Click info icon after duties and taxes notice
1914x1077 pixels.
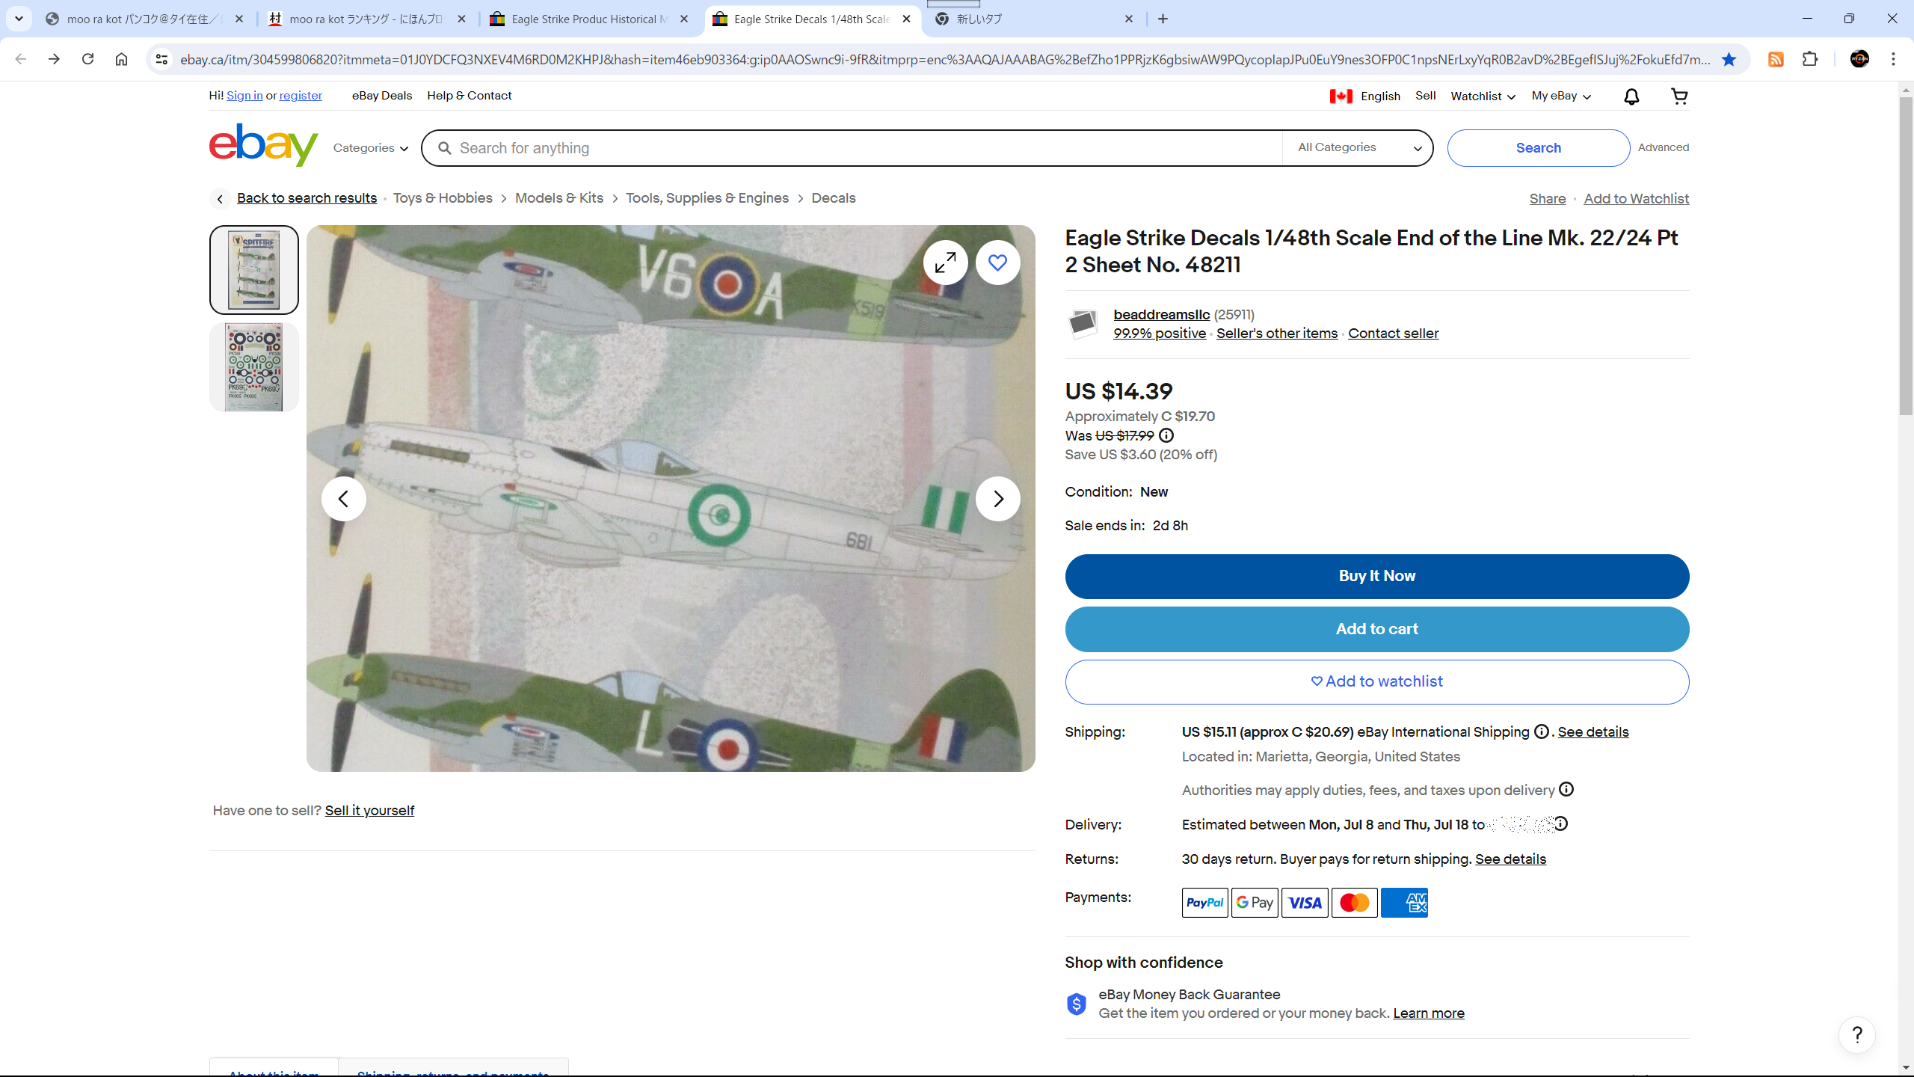pos(1566,790)
